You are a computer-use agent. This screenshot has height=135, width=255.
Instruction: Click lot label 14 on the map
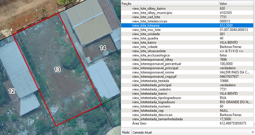pos(103,48)
